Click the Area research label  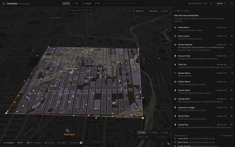click(x=24, y=3)
